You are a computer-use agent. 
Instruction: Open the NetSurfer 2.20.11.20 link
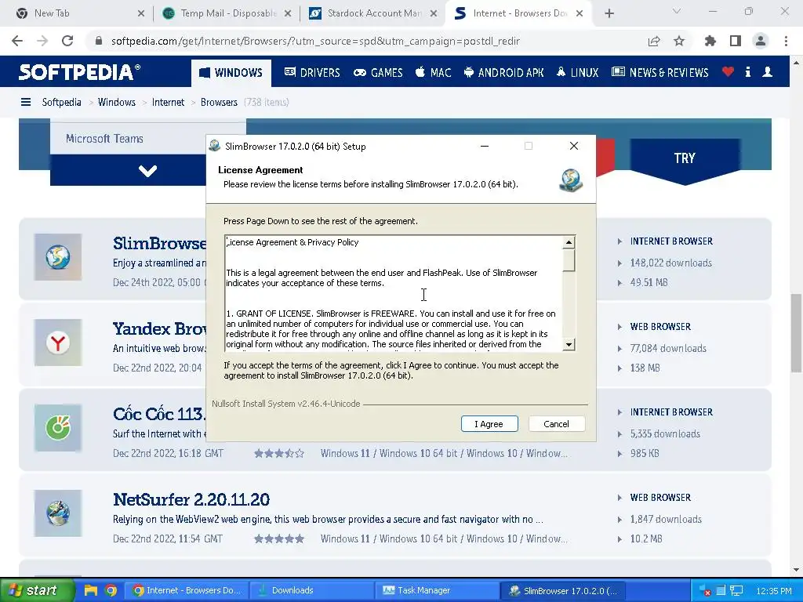point(191,499)
